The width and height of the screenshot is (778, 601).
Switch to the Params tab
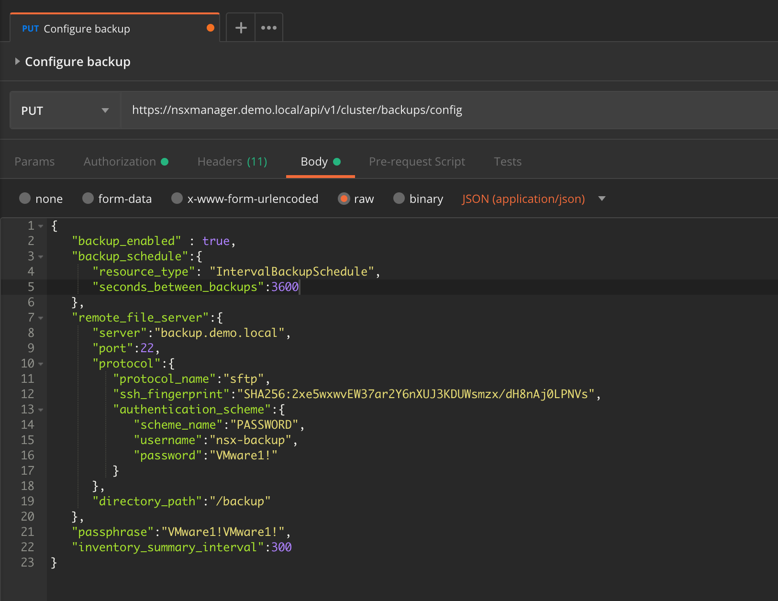(x=34, y=162)
